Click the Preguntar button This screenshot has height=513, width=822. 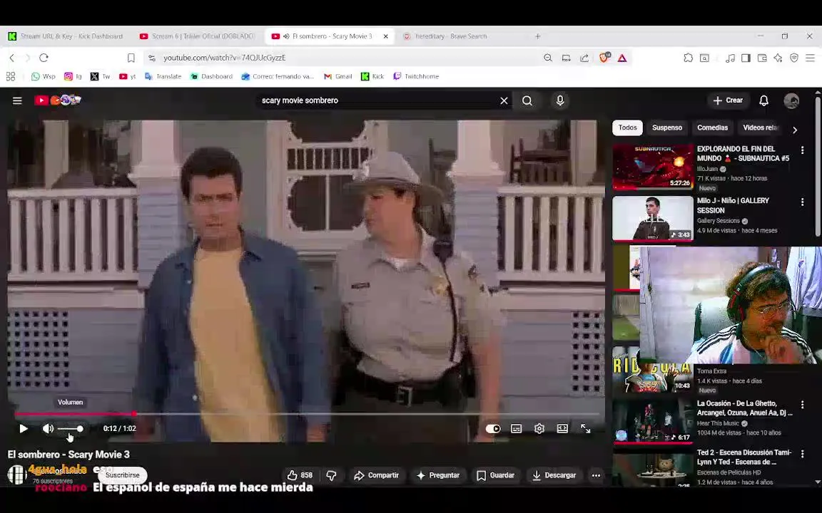click(x=437, y=475)
